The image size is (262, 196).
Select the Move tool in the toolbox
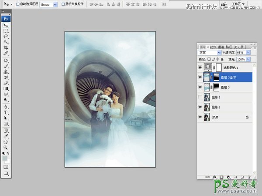[6, 26]
